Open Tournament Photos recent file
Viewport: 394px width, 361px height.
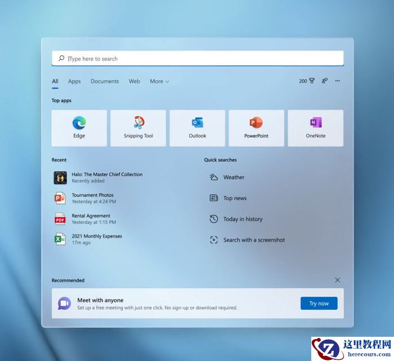click(x=86, y=198)
